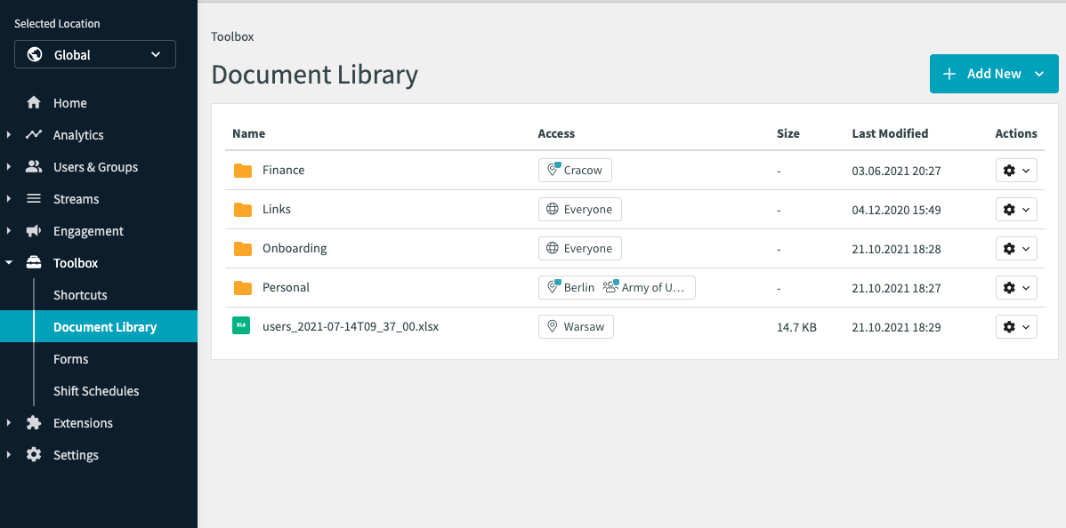Click the globe icon in Selected Location
Image resolution: width=1066 pixels, height=528 pixels.
point(35,54)
